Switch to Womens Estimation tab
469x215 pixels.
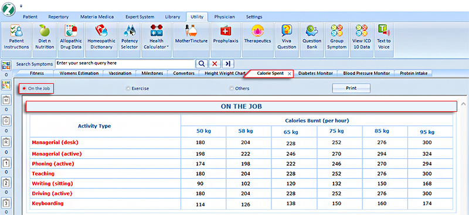(79, 73)
